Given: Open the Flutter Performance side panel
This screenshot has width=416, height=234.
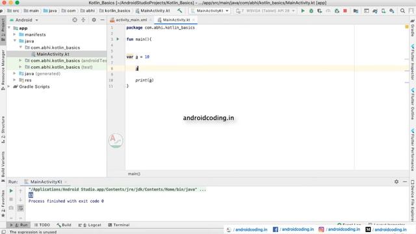Looking at the screenshot, I should [413, 149].
